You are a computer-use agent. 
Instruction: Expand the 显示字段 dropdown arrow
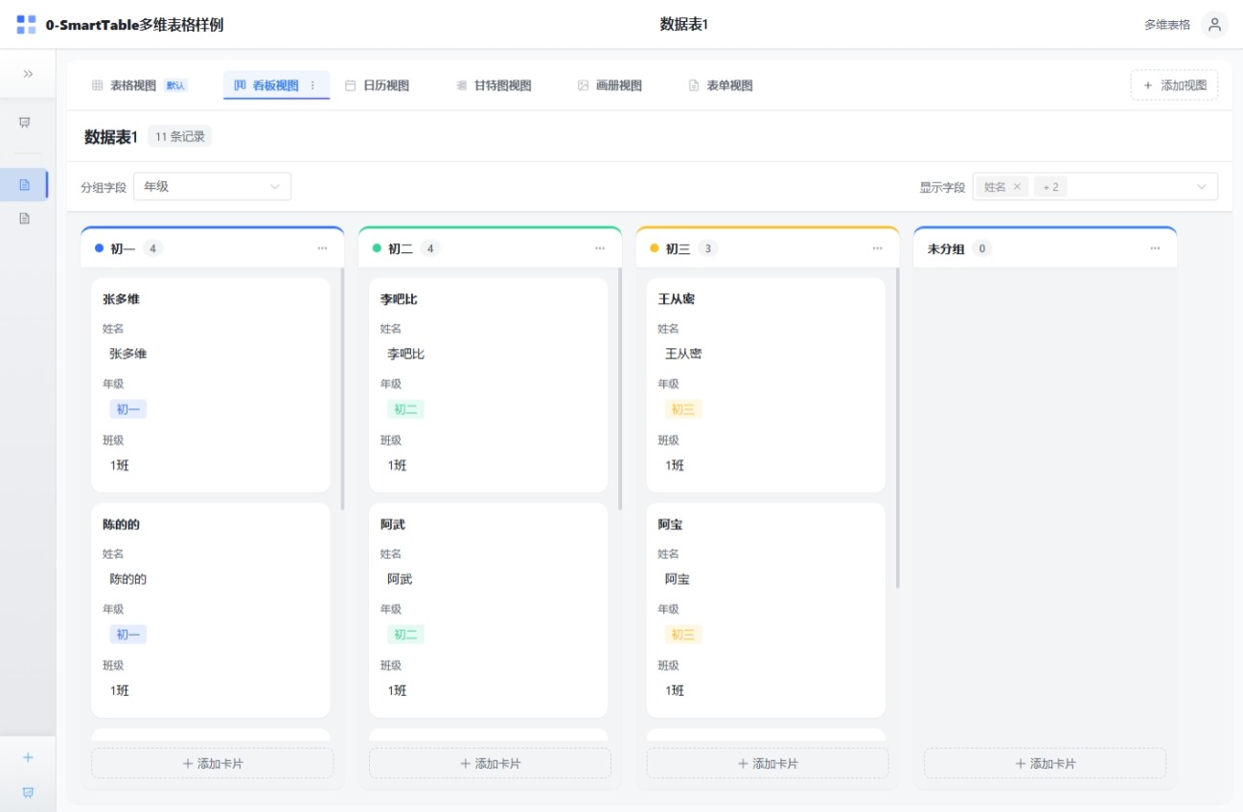tap(1202, 187)
